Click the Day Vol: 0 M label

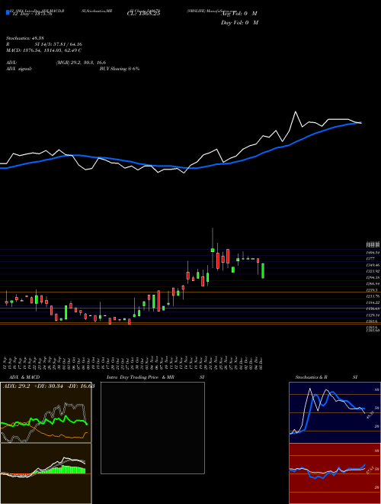(239, 23)
